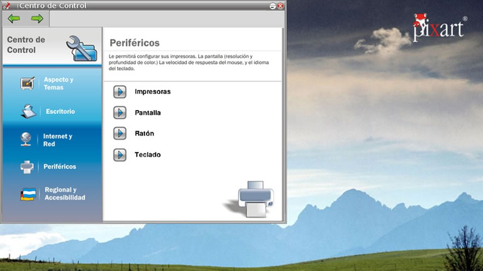This screenshot has width=483, height=271.
Task: Choose the Regional y Accesibilidad sidebar label
Action: pyautogui.click(x=65, y=194)
